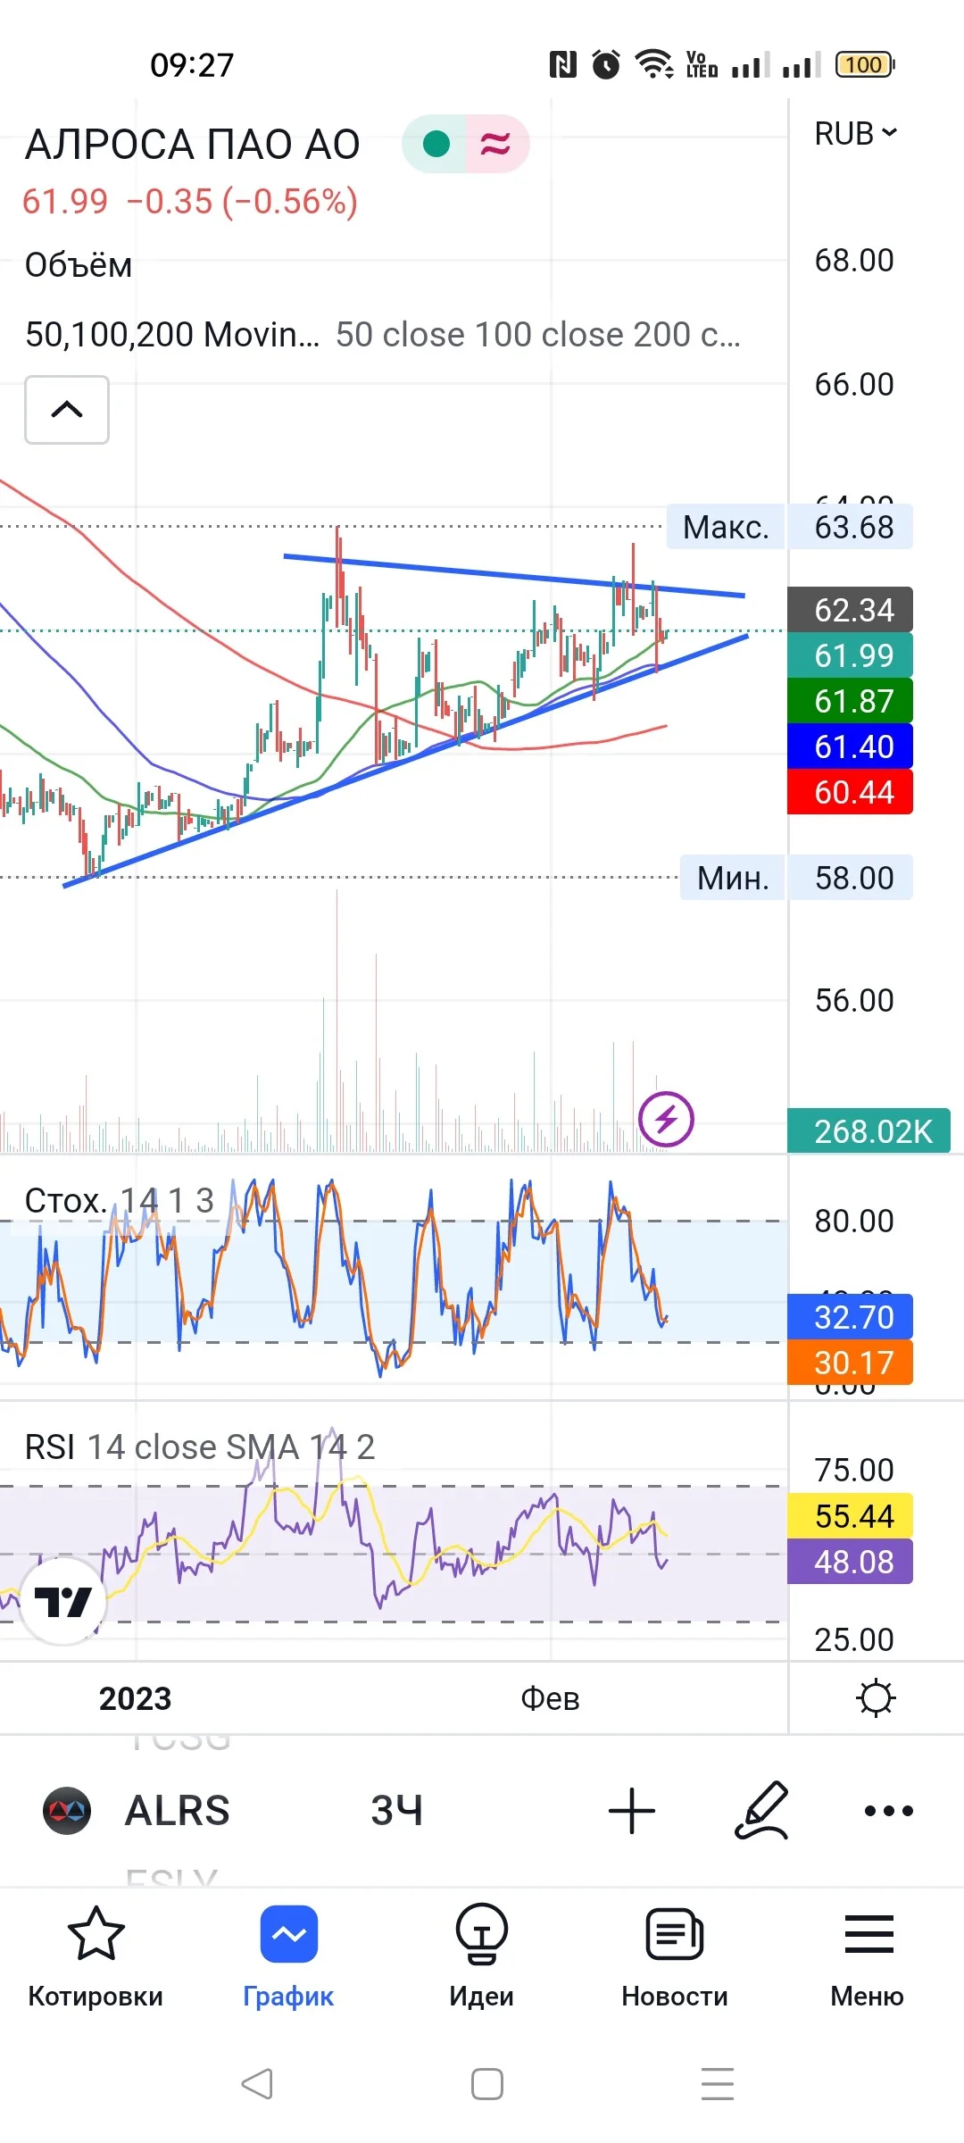
Task: Open the Меню tab
Action: pos(868,1957)
